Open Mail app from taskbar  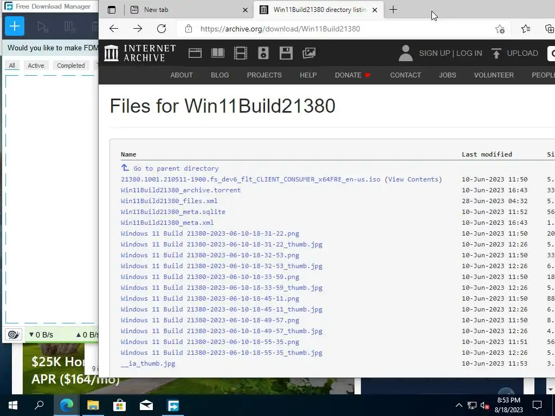[x=146, y=405]
